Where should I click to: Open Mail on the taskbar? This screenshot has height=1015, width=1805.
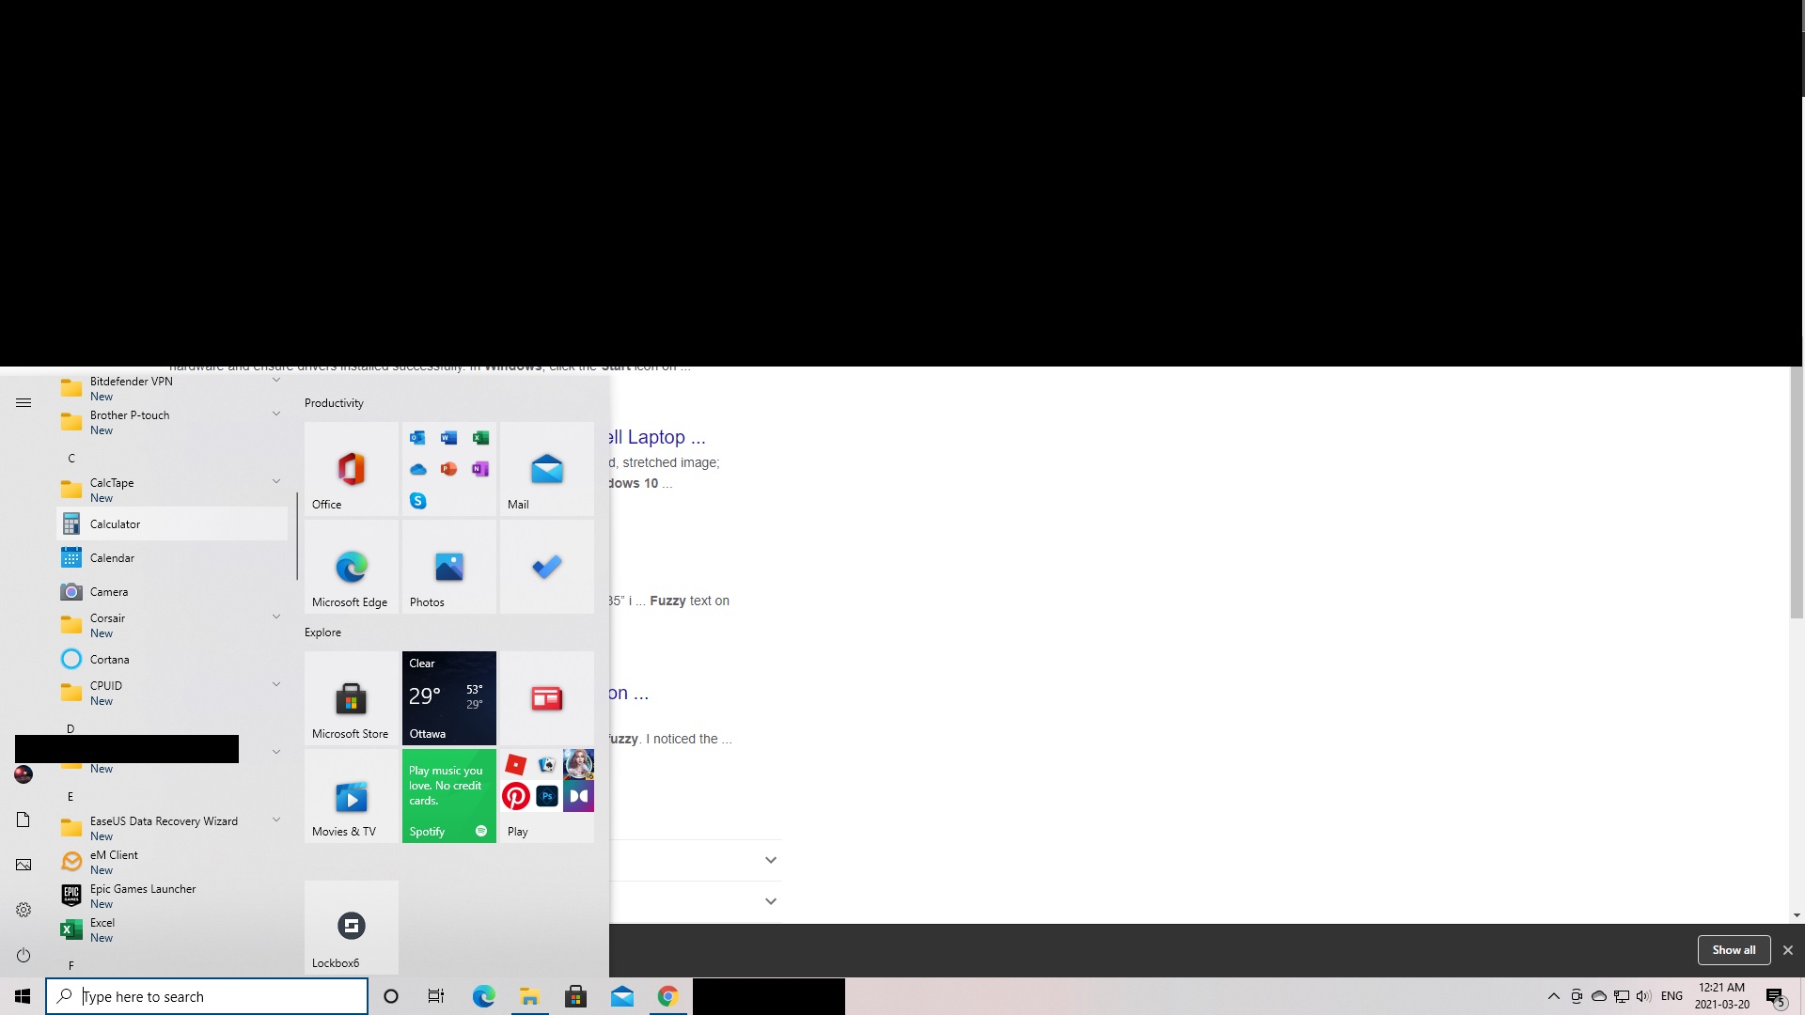click(621, 996)
